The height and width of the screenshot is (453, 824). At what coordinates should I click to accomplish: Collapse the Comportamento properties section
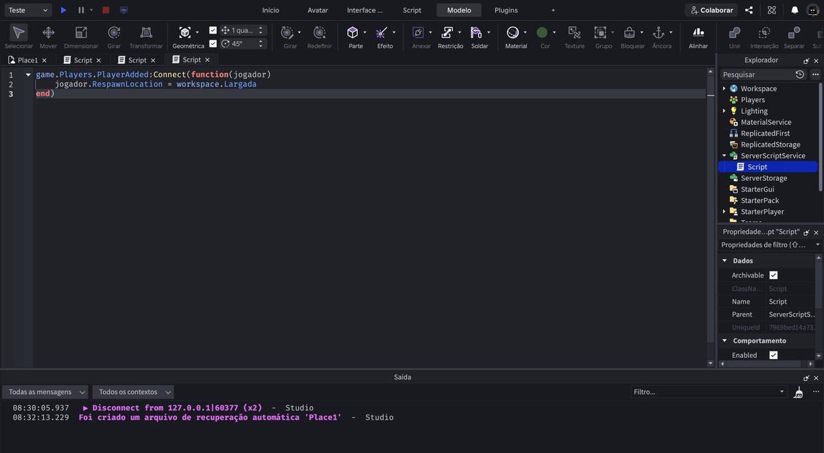coord(724,341)
